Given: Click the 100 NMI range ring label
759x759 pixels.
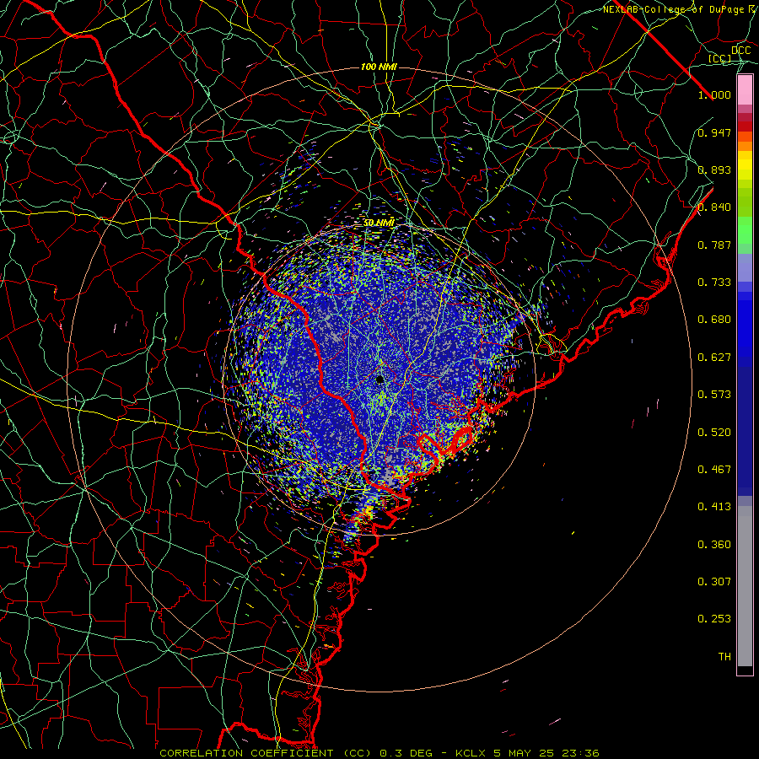Looking at the screenshot, I should tap(379, 67).
